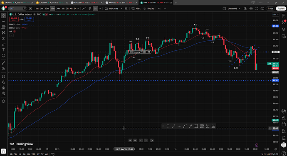Open the layout setup square icon
The width and height of the screenshot is (287, 156).
pos(224,9)
